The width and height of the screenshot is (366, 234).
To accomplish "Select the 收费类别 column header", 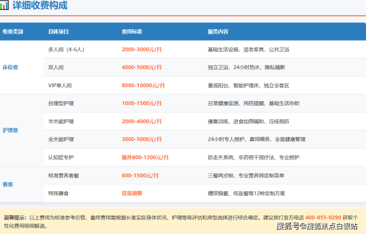I will click(x=12, y=32).
